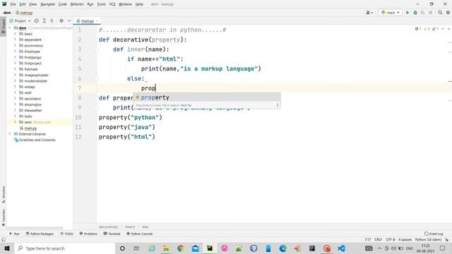Open IDE settings gear in top toolbar
The image size is (452, 254).
(448, 13)
